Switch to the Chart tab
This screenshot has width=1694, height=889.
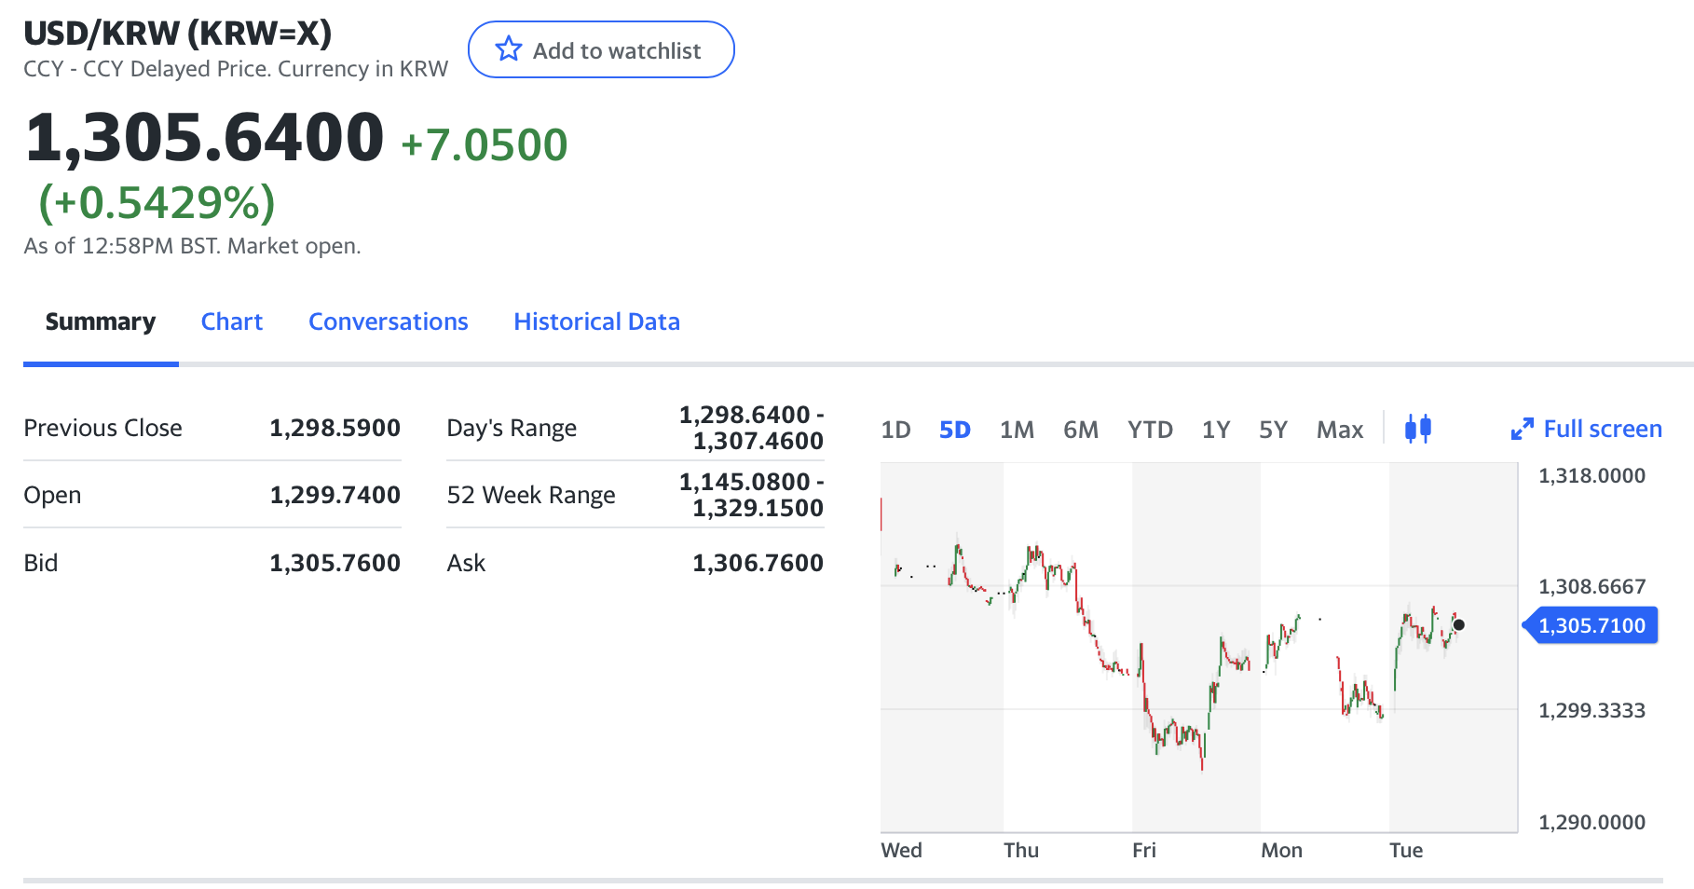point(232,321)
